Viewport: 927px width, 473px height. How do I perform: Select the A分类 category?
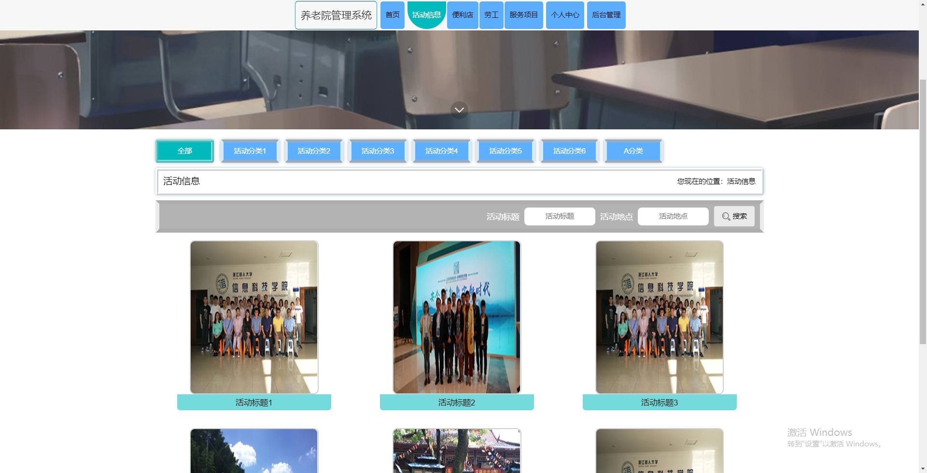pyautogui.click(x=633, y=151)
